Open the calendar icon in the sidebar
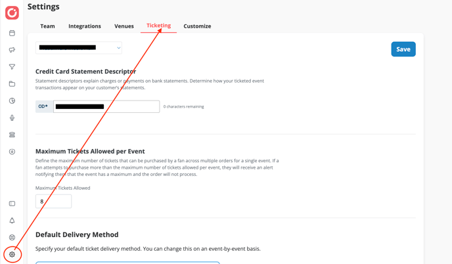Viewport: 452px width, 264px height. 12,33
